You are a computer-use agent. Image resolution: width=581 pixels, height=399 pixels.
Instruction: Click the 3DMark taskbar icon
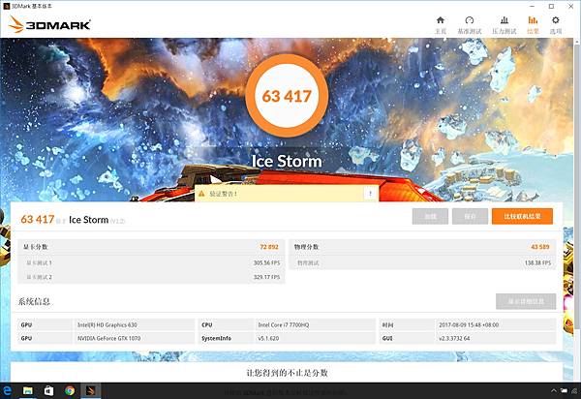pyautogui.click(x=91, y=390)
